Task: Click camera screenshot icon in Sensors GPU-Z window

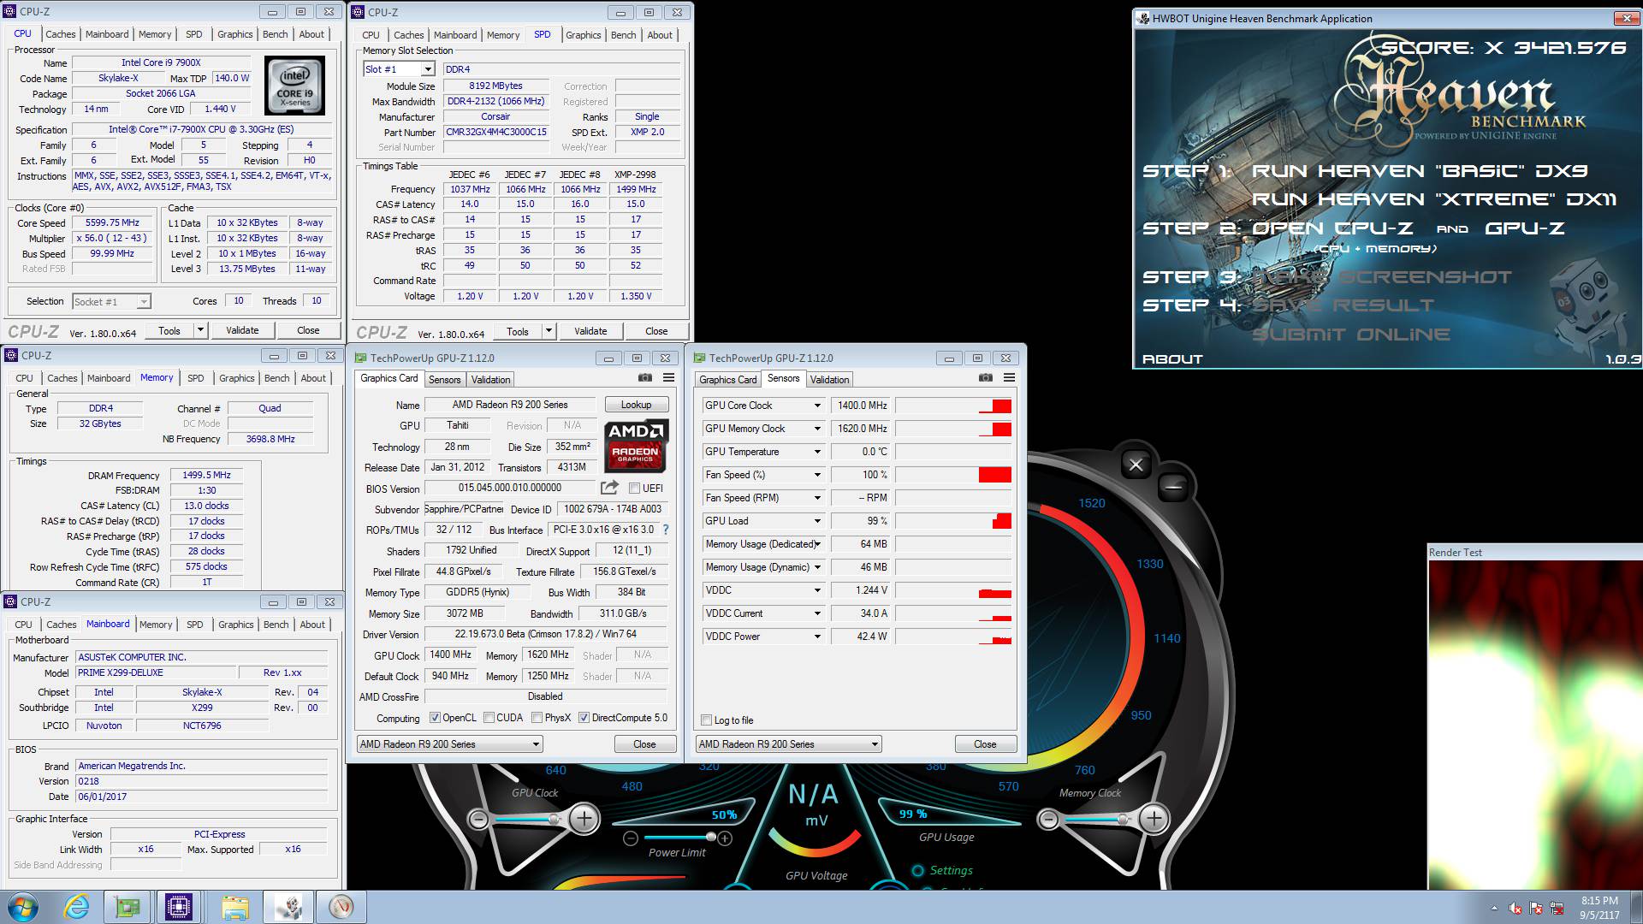Action: point(986,377)
